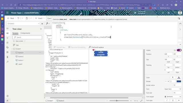Go Back from the app editor
Viewport: 183px width, 103px height.
[11, 18]
